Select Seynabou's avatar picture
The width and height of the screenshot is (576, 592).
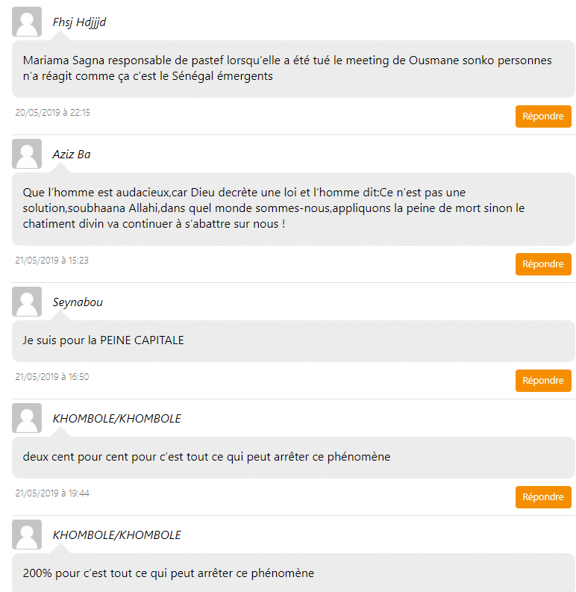[27, 302]
